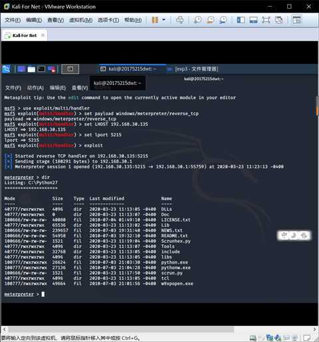Image resolution: width=319 pixels, height=342 pixels.
Task: Pause the virtual machine with the toolbar pause button
Action: pos(155,20)
